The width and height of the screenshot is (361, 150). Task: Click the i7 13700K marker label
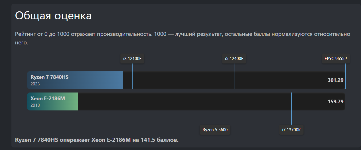[x=291, y=130]
